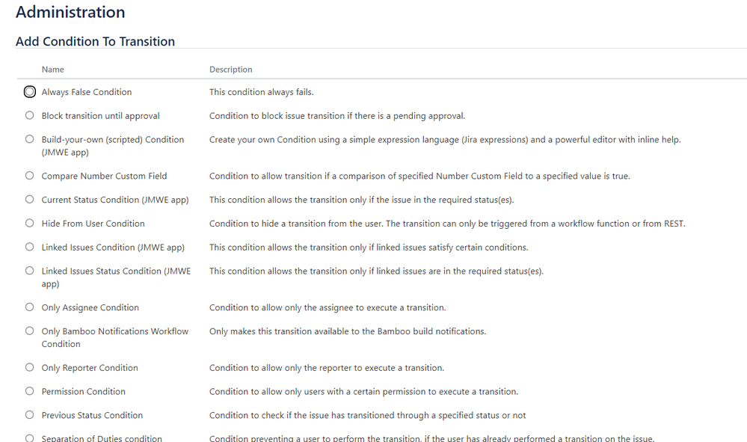Choose Linked Issues Condition (JMWE app)
Viewport: 747px width, 442px height.
click(29, 247)
